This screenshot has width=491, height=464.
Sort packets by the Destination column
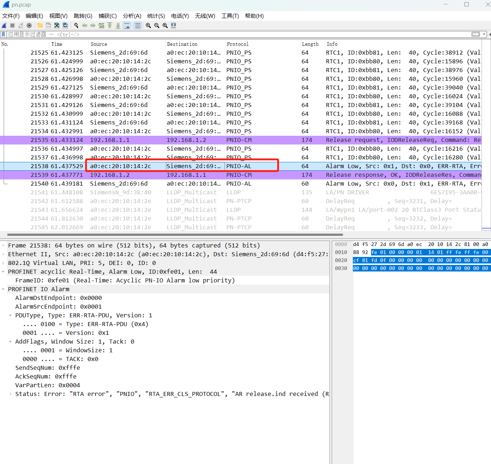tap(195, 44)
